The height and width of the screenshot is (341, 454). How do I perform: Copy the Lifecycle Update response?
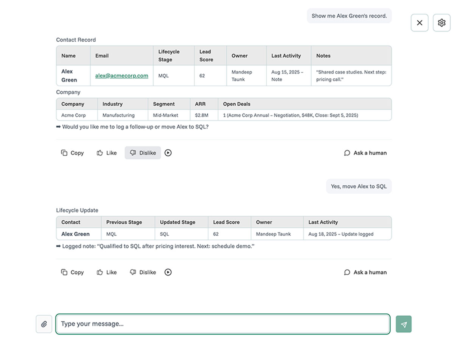(72, 272)
